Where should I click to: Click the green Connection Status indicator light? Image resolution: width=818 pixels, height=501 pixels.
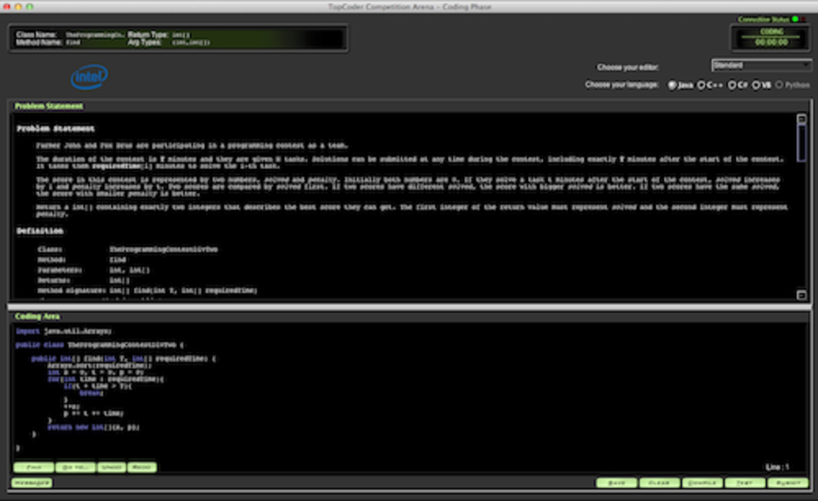795,20
